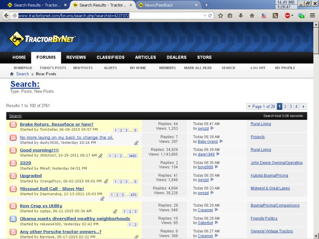Screen dimensions: 319x239
Task: Open the Brake Rotors. Resurface or New? thread
Action: (x=57, y=124)
